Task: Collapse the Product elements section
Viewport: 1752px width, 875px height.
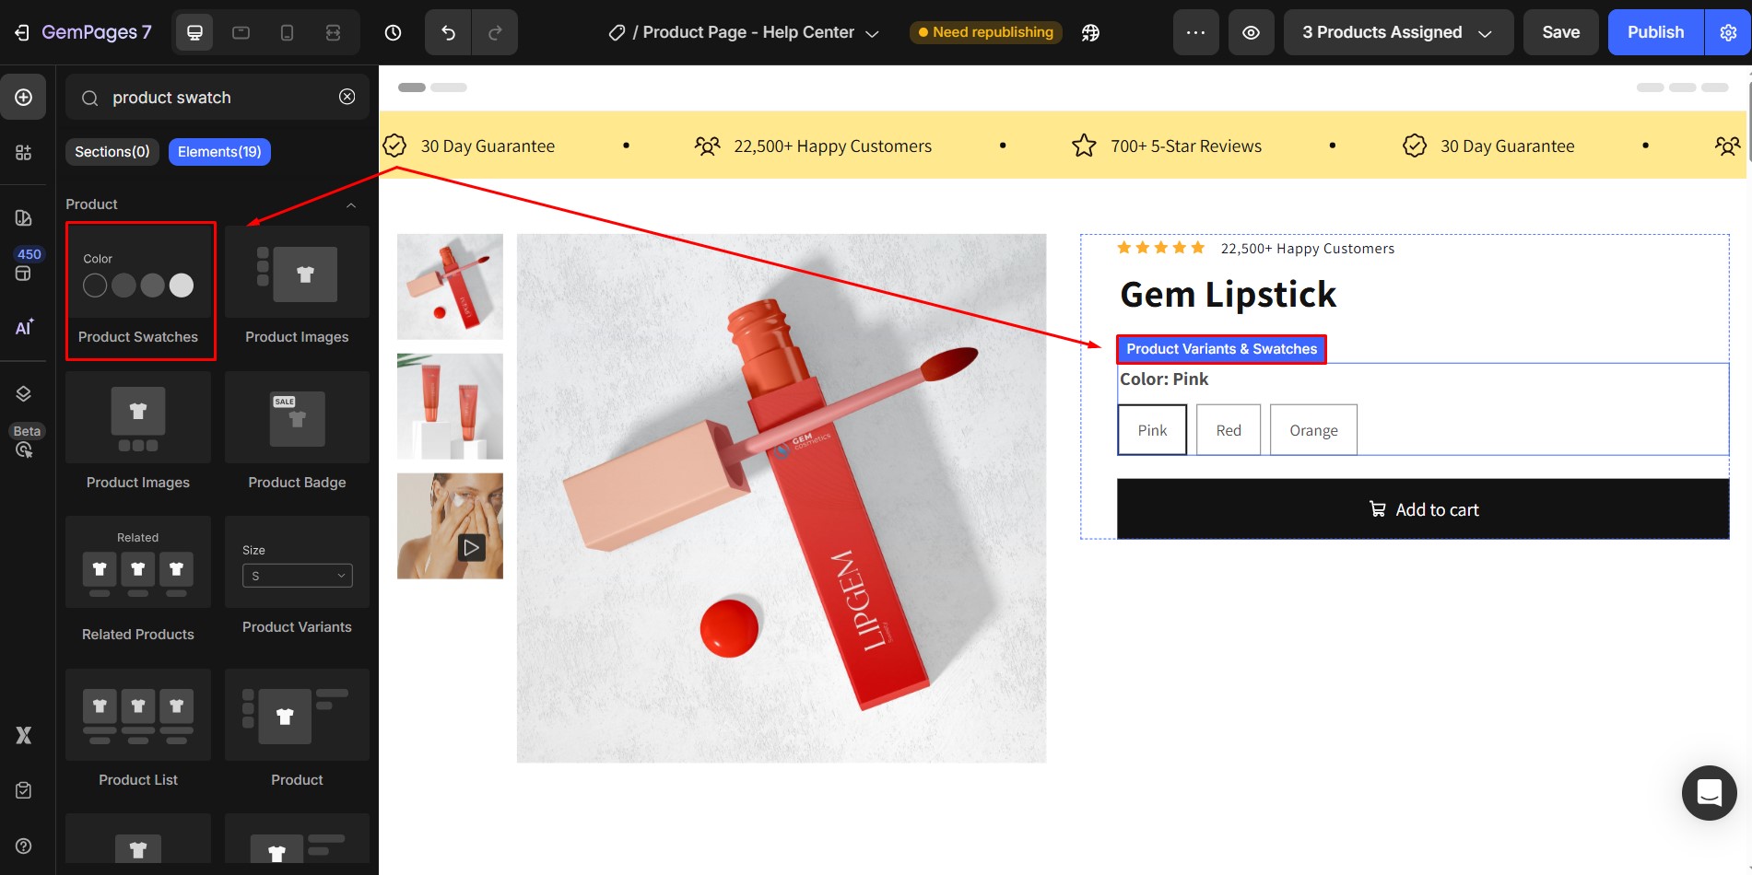Action: [x=350, y=204]
